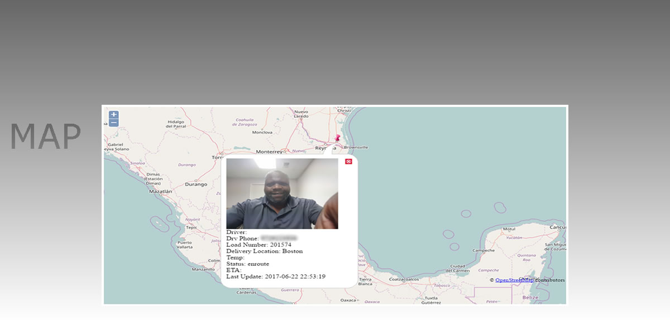Click the 'ETA:' label in popup
This screenshot has width=670, height=321.
[x=234, y=270]
